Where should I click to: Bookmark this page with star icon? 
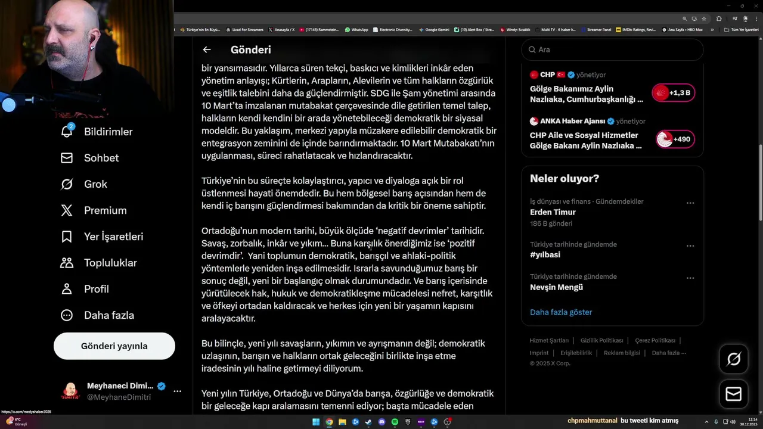pyautogui.click(x=704, y=19)
